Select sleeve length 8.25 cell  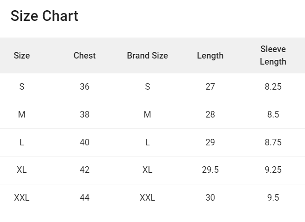pos(273,86)
